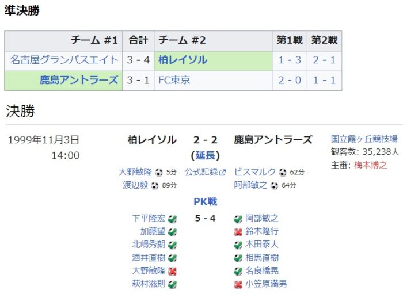
Task: Follow the 延長 link under the score
Action: coord(206,155)
